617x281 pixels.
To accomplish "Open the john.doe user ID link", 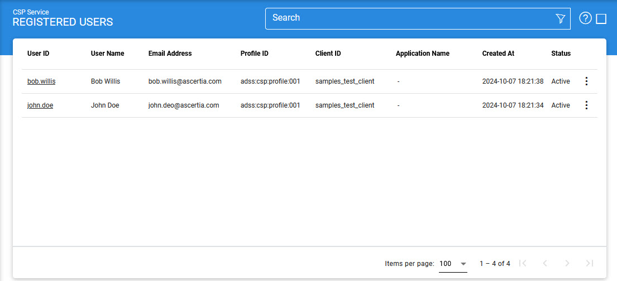I will (40, 105).
